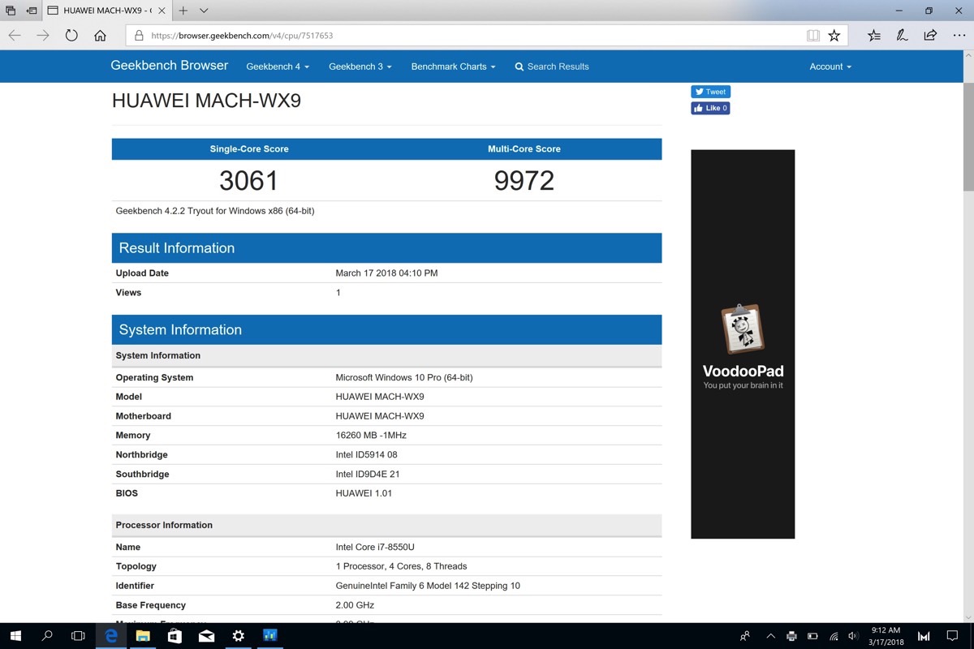Select the Geekbench 4.2.2 Tryout version text
The height and width of the screenshot is (649, 974).
215,211
